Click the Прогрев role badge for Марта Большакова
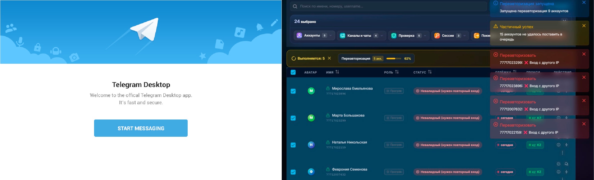 click(x=394, y=118)
